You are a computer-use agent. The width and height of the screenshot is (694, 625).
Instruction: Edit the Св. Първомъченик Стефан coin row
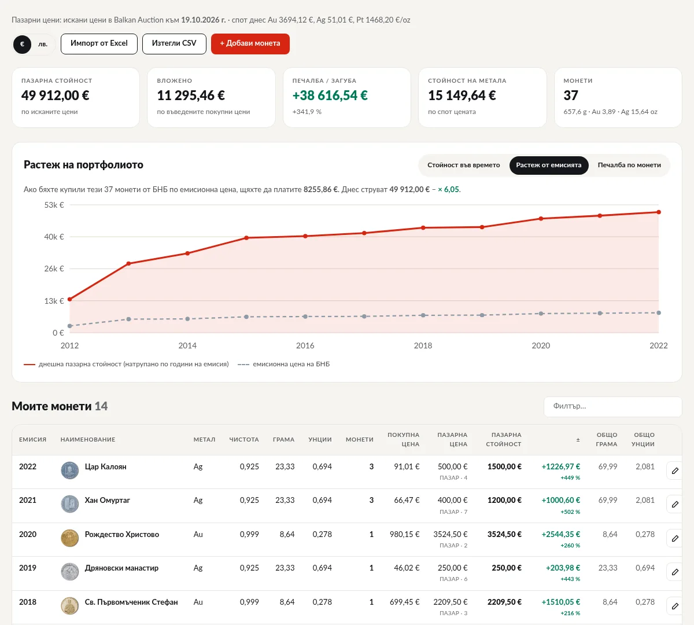[x=674, y=606]
